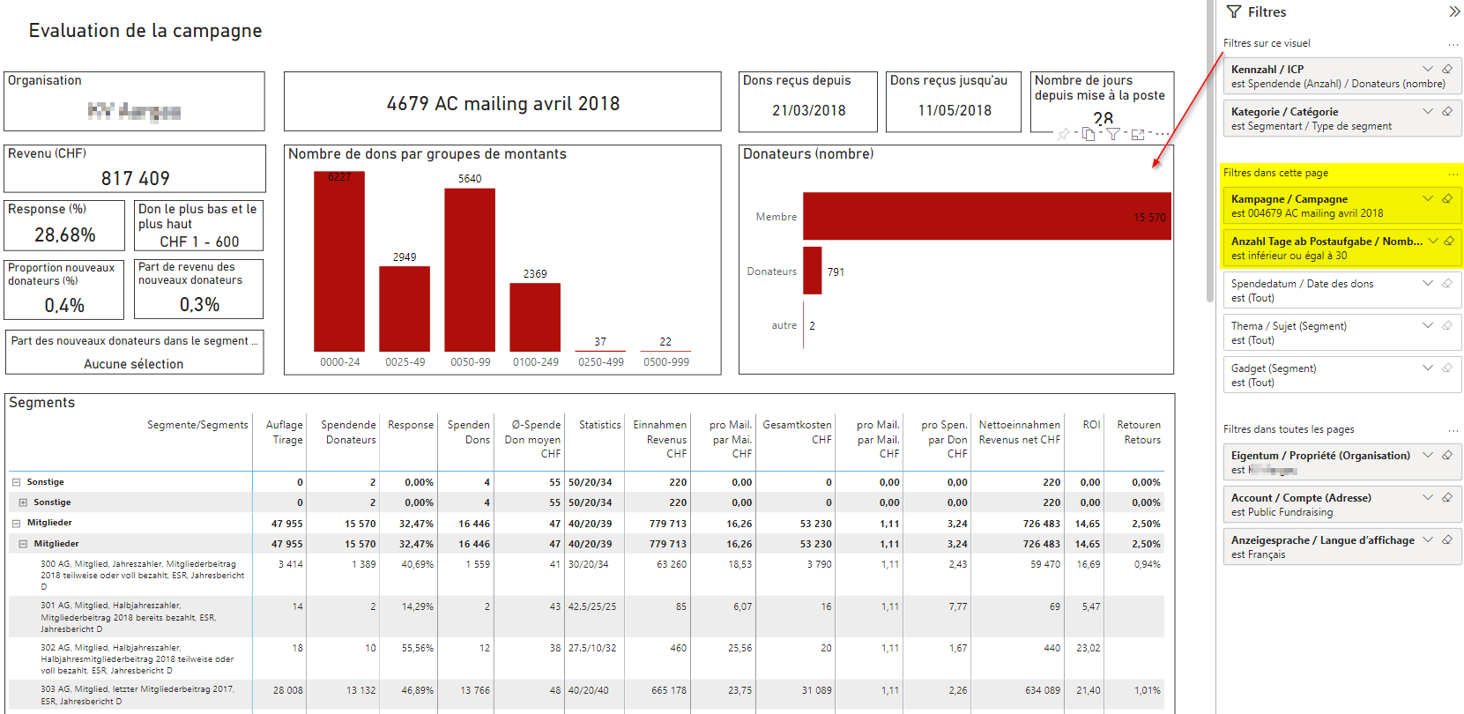Select the 0000-24 bar with 6227 donations
Screen dimensions: 1464x714
tap(339, 261)
